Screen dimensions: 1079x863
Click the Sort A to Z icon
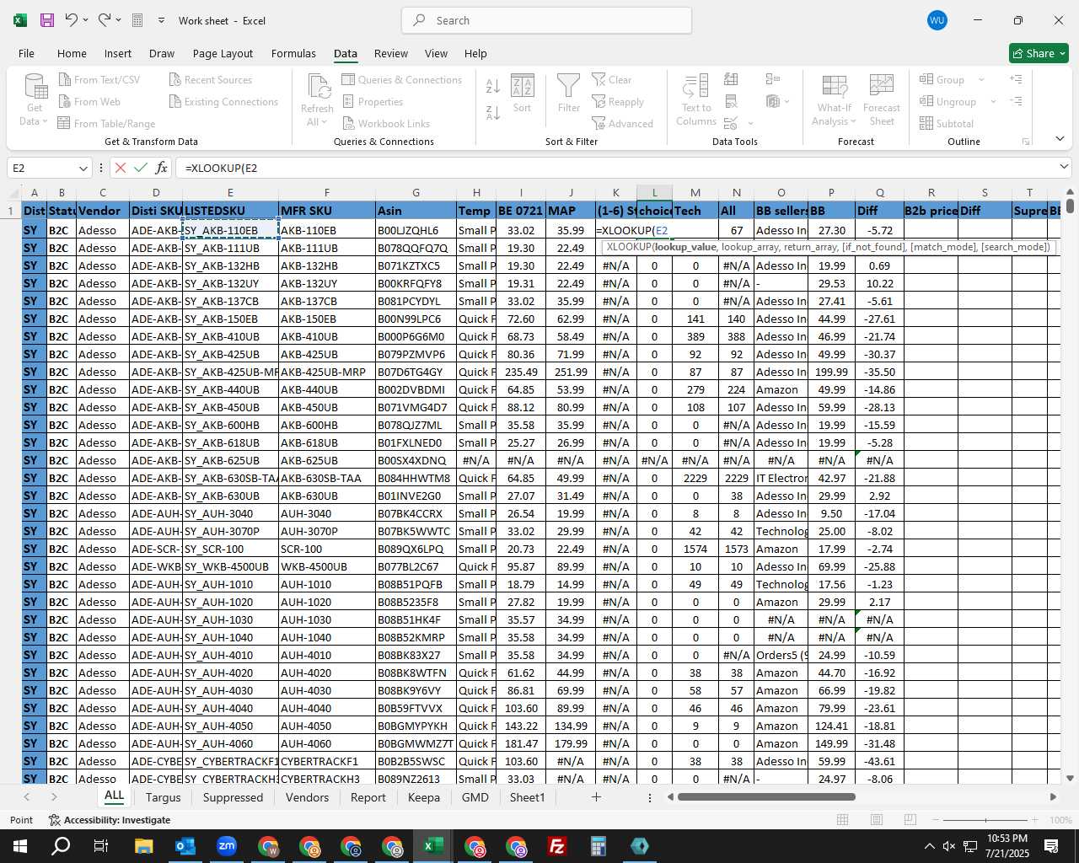click(x=493, y=85)
